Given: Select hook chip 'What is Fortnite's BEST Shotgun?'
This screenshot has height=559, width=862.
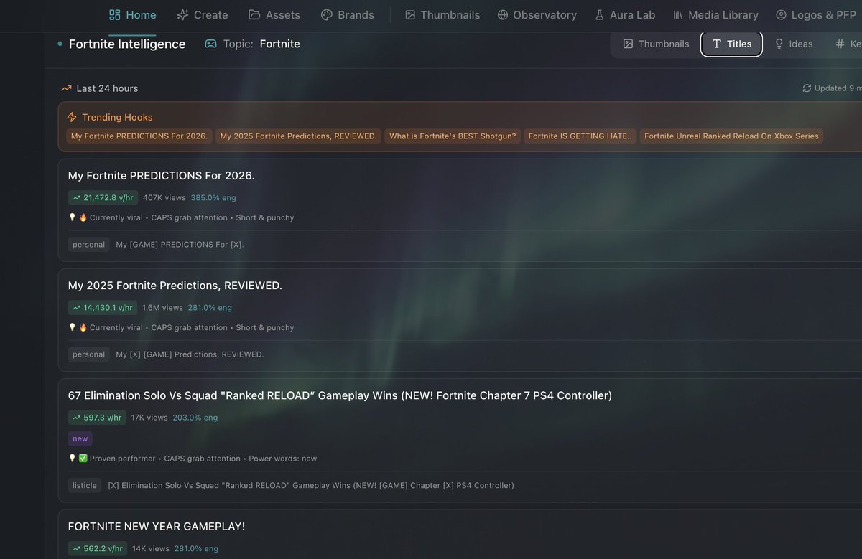Looking at the screenshot, I should pos(453,136).
